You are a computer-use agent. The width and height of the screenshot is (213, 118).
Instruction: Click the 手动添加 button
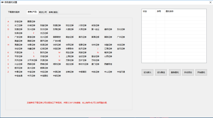188,72
